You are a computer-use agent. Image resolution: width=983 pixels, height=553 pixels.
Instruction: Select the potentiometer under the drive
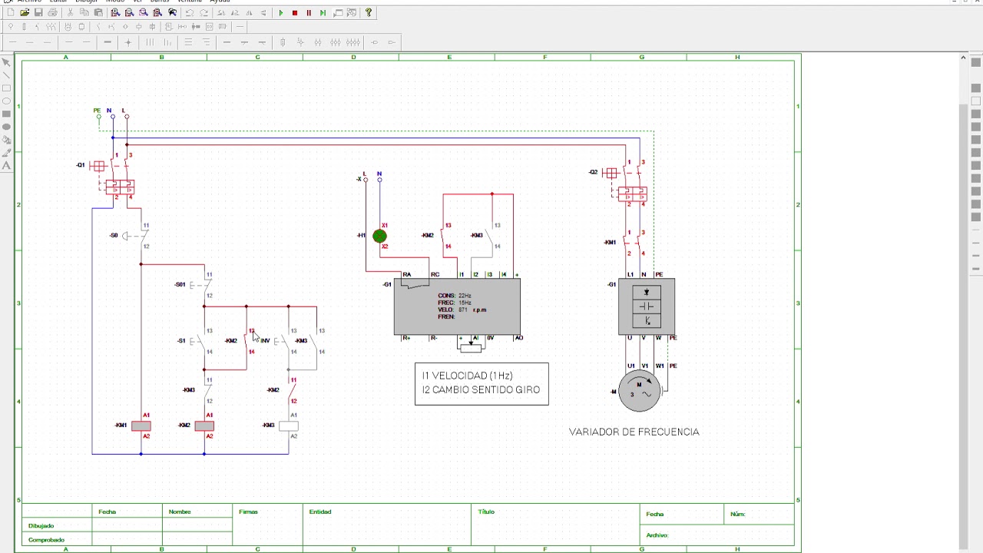click(x=471, y=348)
